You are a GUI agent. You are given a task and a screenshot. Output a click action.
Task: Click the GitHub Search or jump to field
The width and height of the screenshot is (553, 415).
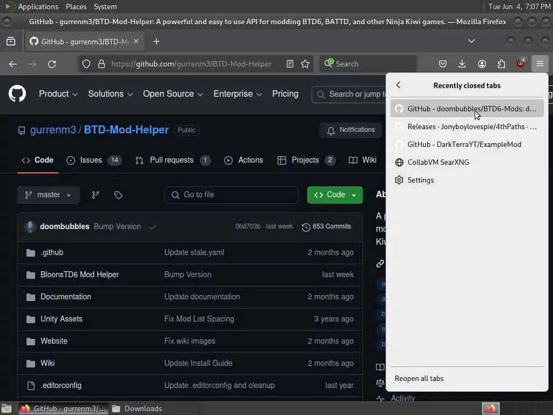[x=349, y=94]
